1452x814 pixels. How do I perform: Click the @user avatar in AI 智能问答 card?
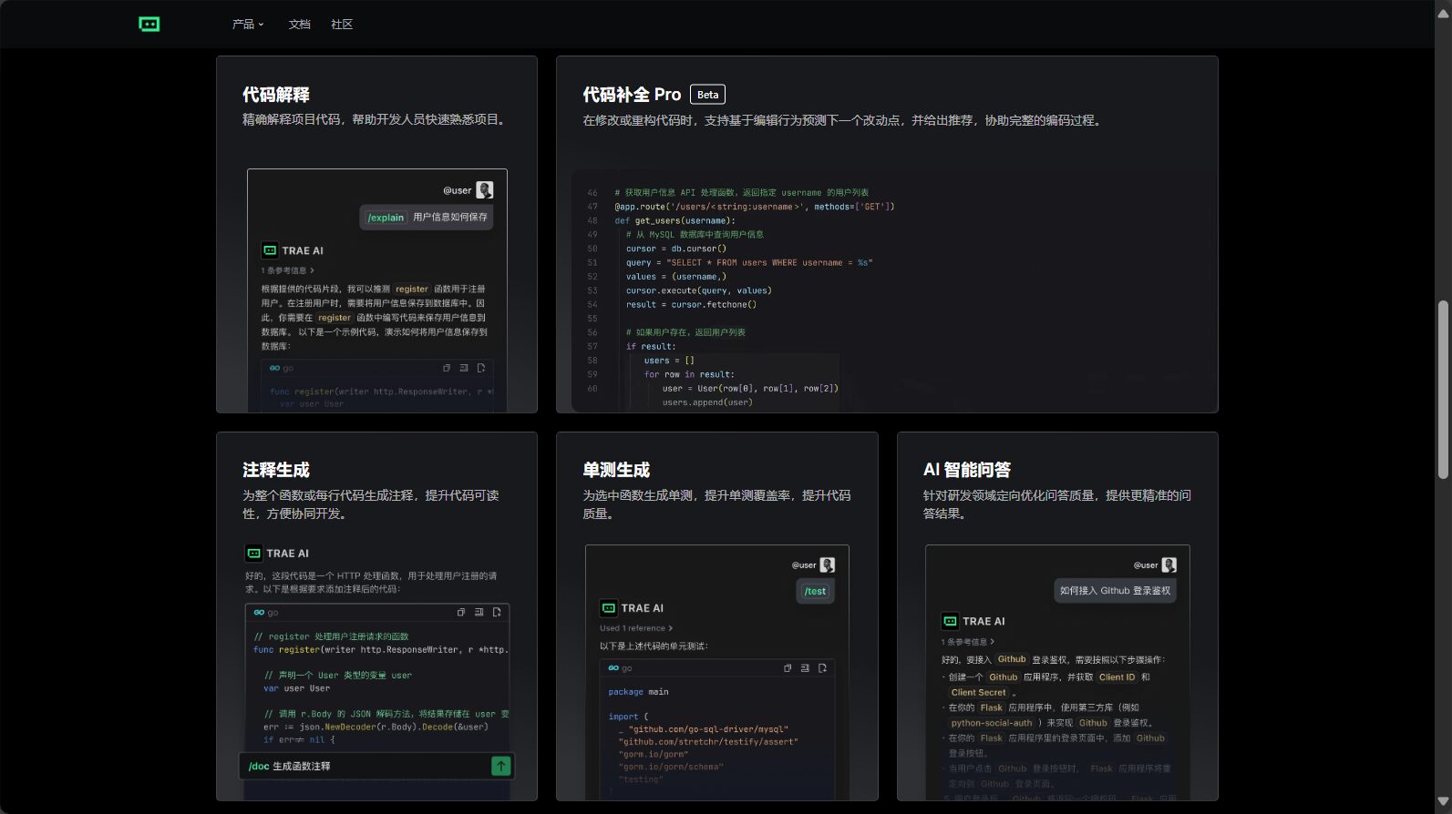(x=1169, y=565)
